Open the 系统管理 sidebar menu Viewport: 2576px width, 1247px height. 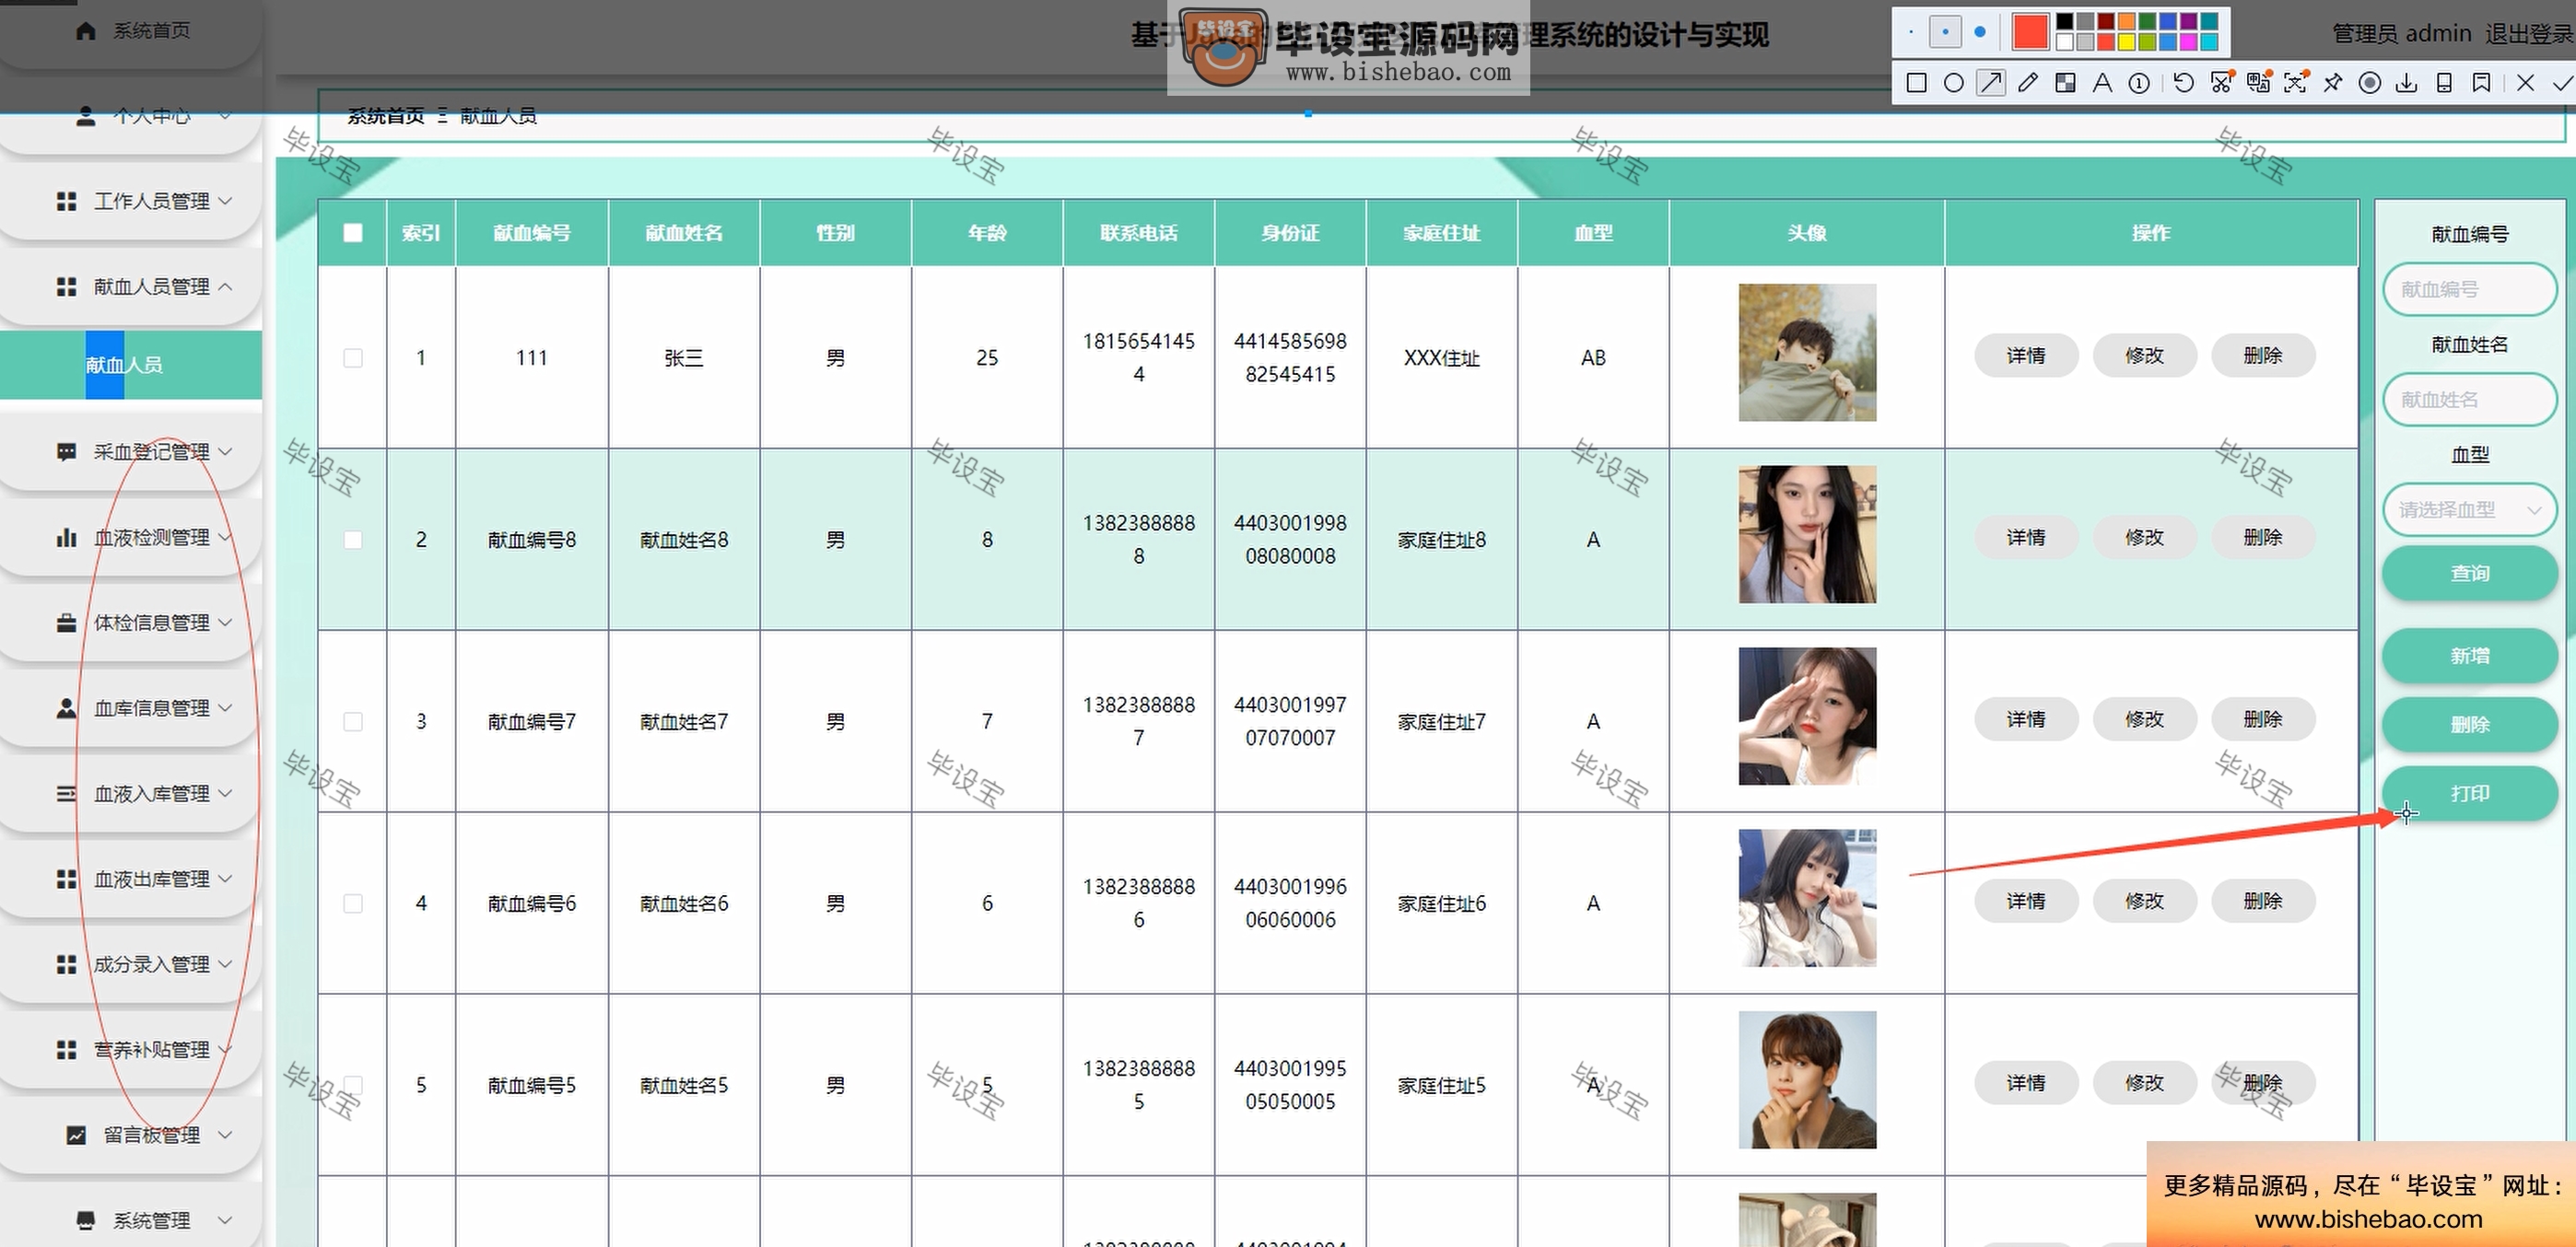tap(131, 1221)
